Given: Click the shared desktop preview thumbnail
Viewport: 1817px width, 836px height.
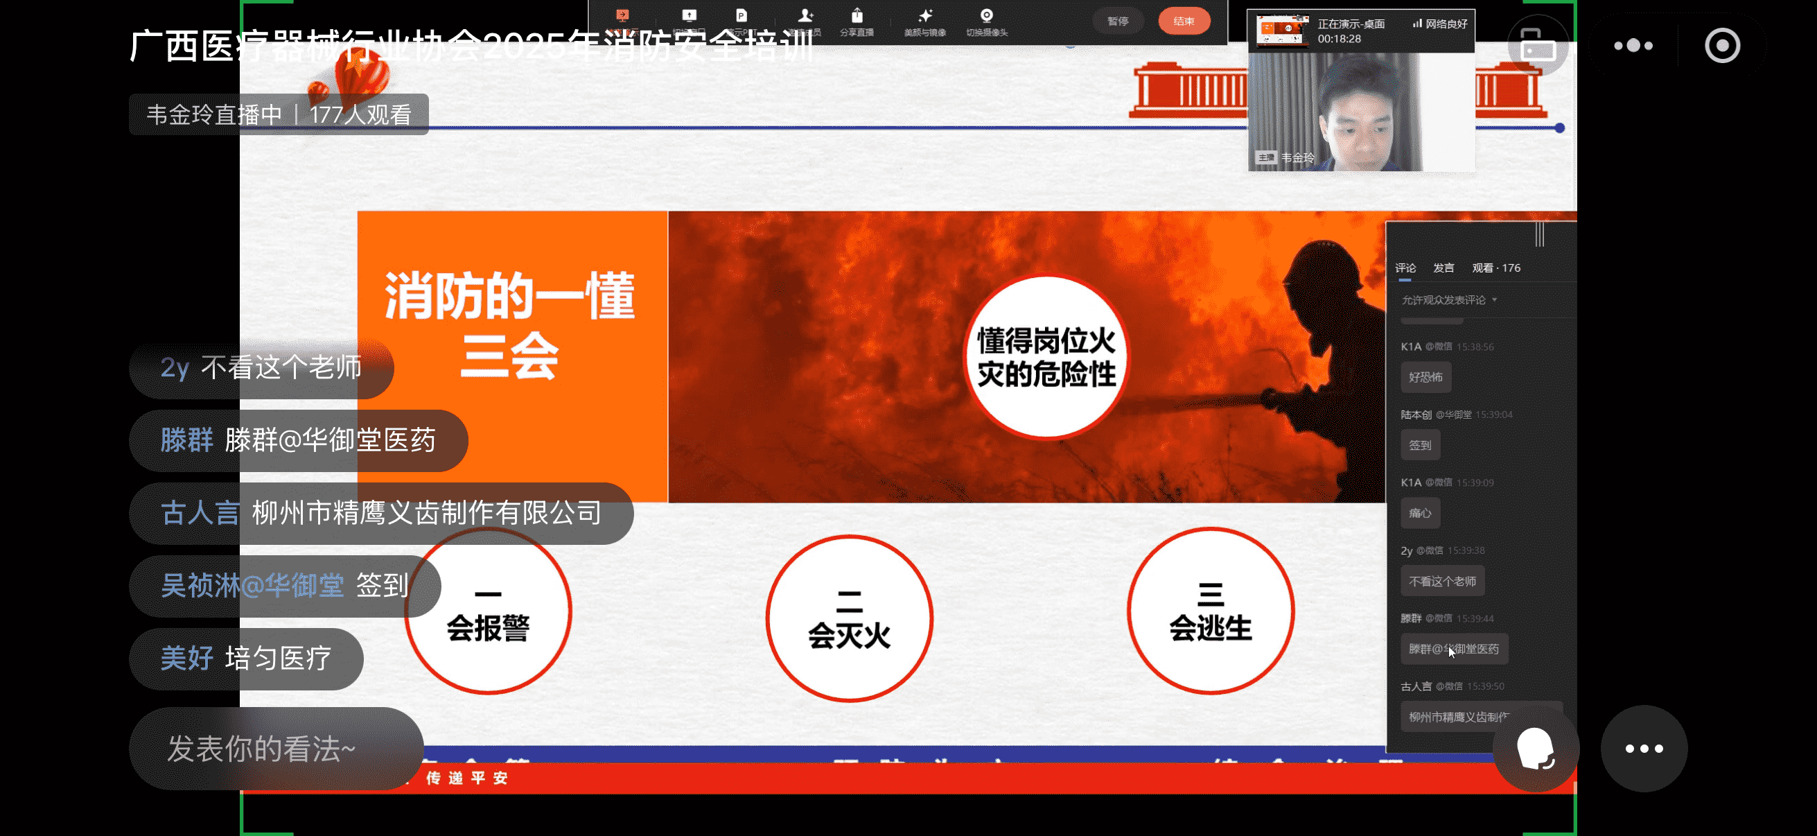Looking at the screenshot, I should pos(1282,31).
